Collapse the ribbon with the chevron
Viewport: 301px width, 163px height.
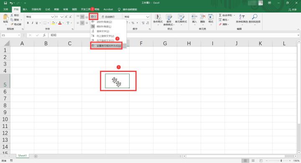[298, 29]
